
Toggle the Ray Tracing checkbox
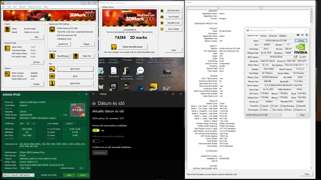click(x=272, y=110)
